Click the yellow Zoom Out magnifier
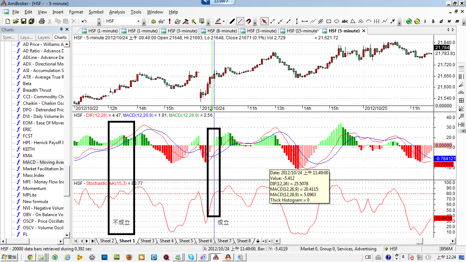The height and width of the screenshot is (262, 466). click(417, 21)
